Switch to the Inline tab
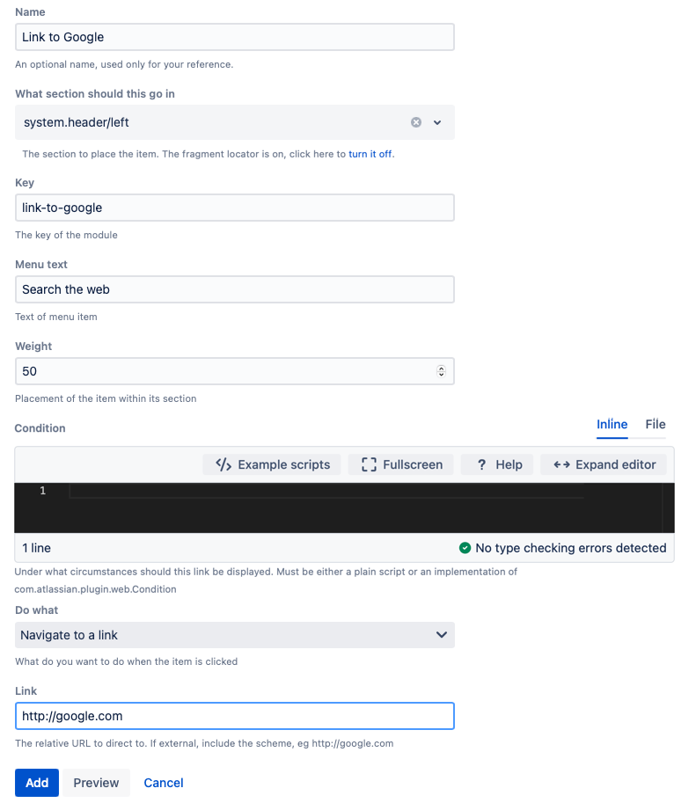 612,424
